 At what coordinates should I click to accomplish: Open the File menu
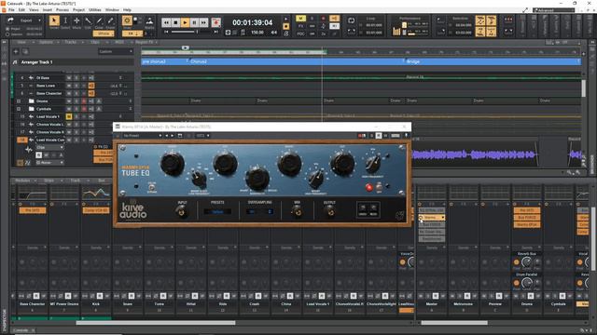(11, 10)
